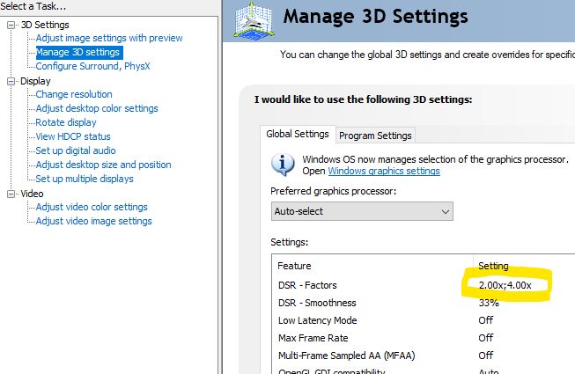
Task: Select the 3D Settings category label
Action: 45,25
